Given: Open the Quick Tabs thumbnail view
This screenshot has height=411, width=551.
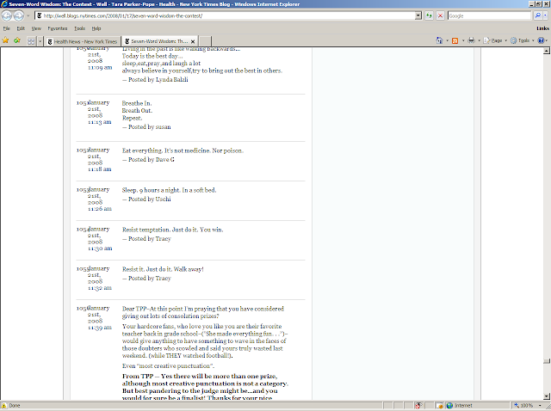Looking at the screenshot, I should (x=31, y=41).
